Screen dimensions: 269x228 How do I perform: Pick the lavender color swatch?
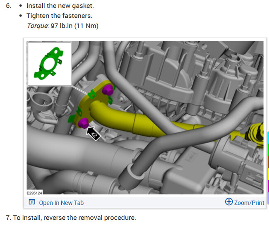[x=268, y=198]
